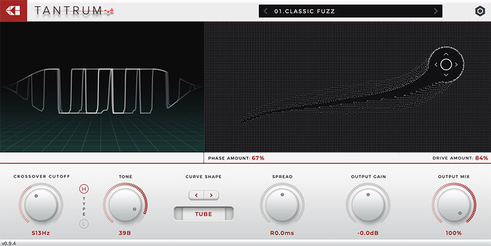Click the Output Gain knob
This screenshot has width=491, height=246.
tap(368, 205)
